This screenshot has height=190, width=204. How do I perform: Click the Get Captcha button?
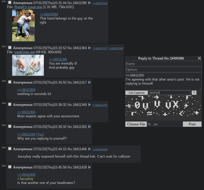click(137, 93)
